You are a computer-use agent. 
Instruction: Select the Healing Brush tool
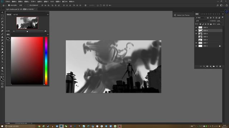click(2, 31)
